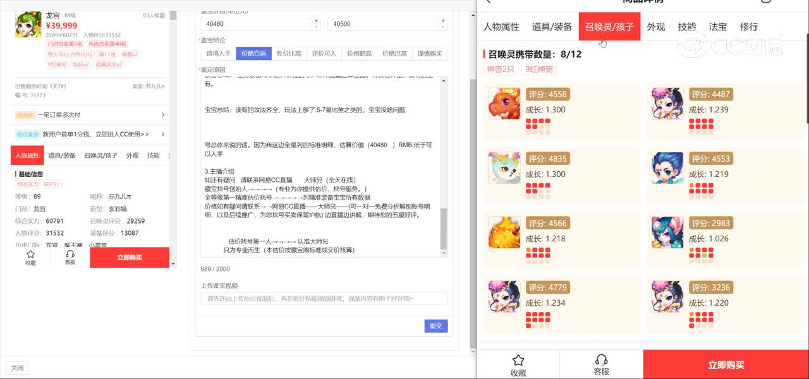Click the 关闭 button at bottom left

click(x=17, y=368)
